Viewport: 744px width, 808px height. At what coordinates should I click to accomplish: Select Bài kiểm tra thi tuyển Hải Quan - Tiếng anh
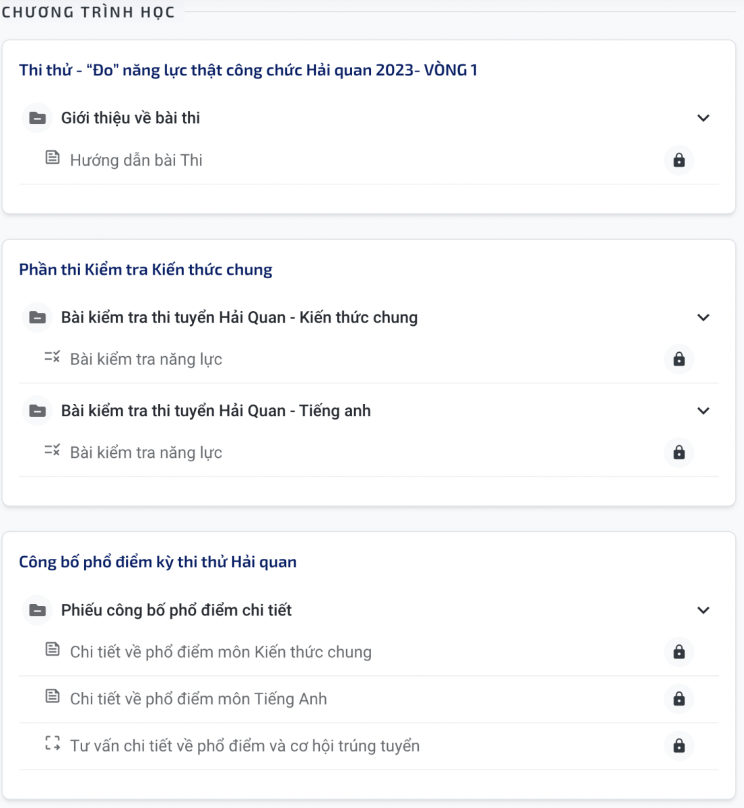(216, 411)
